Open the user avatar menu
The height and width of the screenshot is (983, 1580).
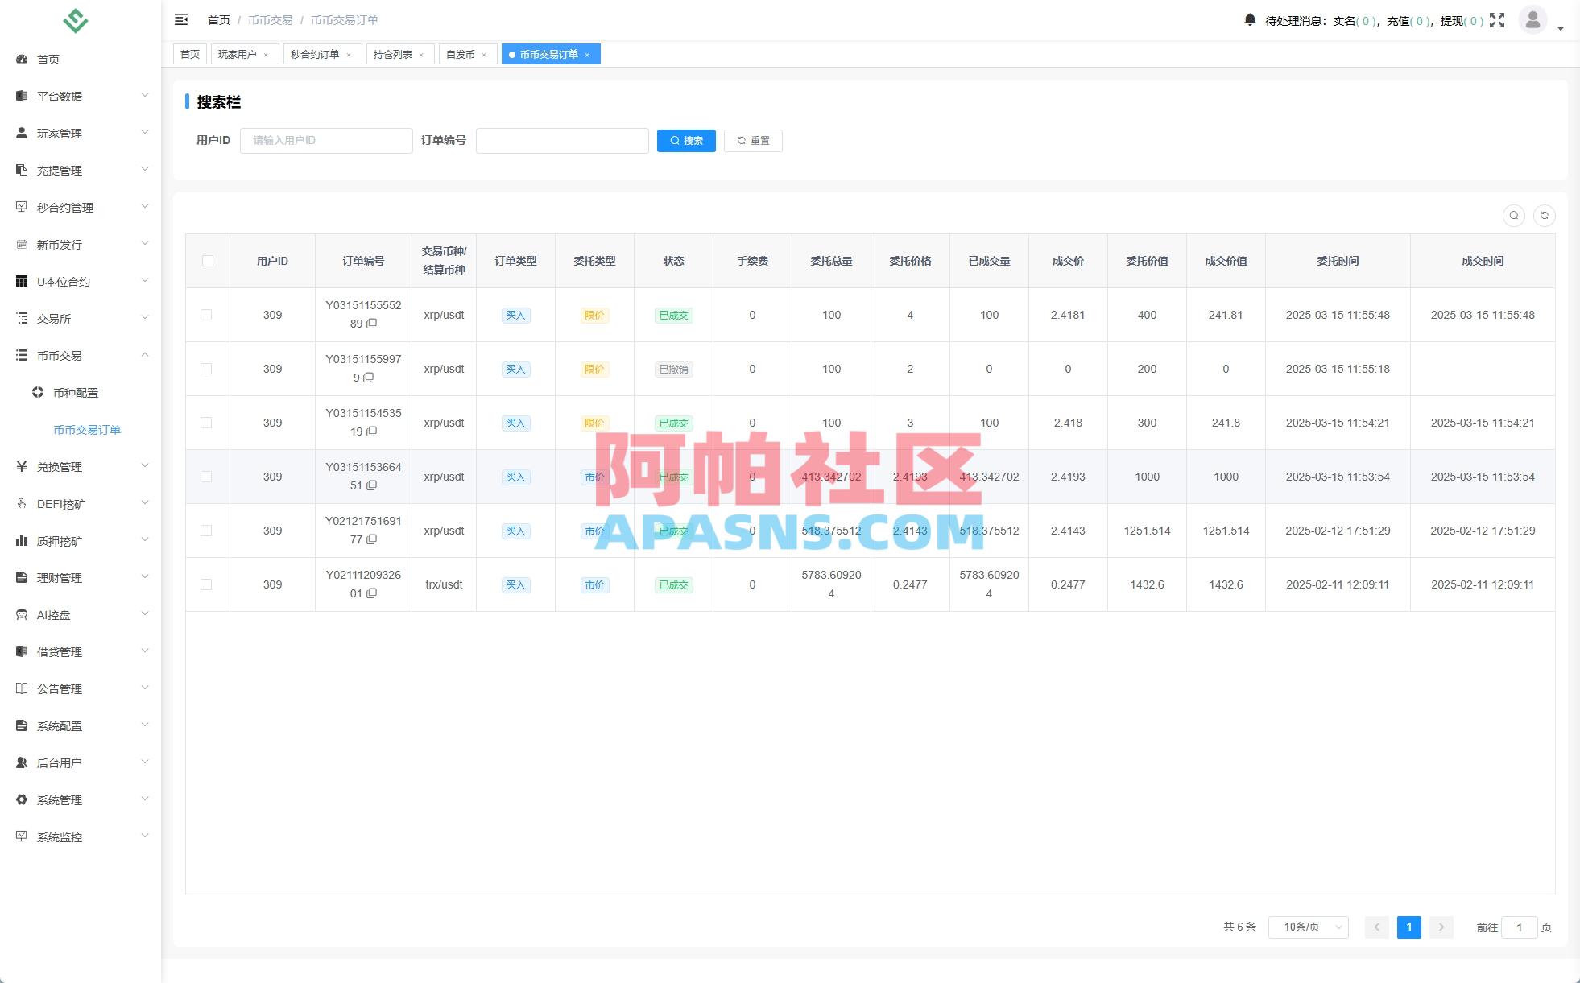point(1533,20)
